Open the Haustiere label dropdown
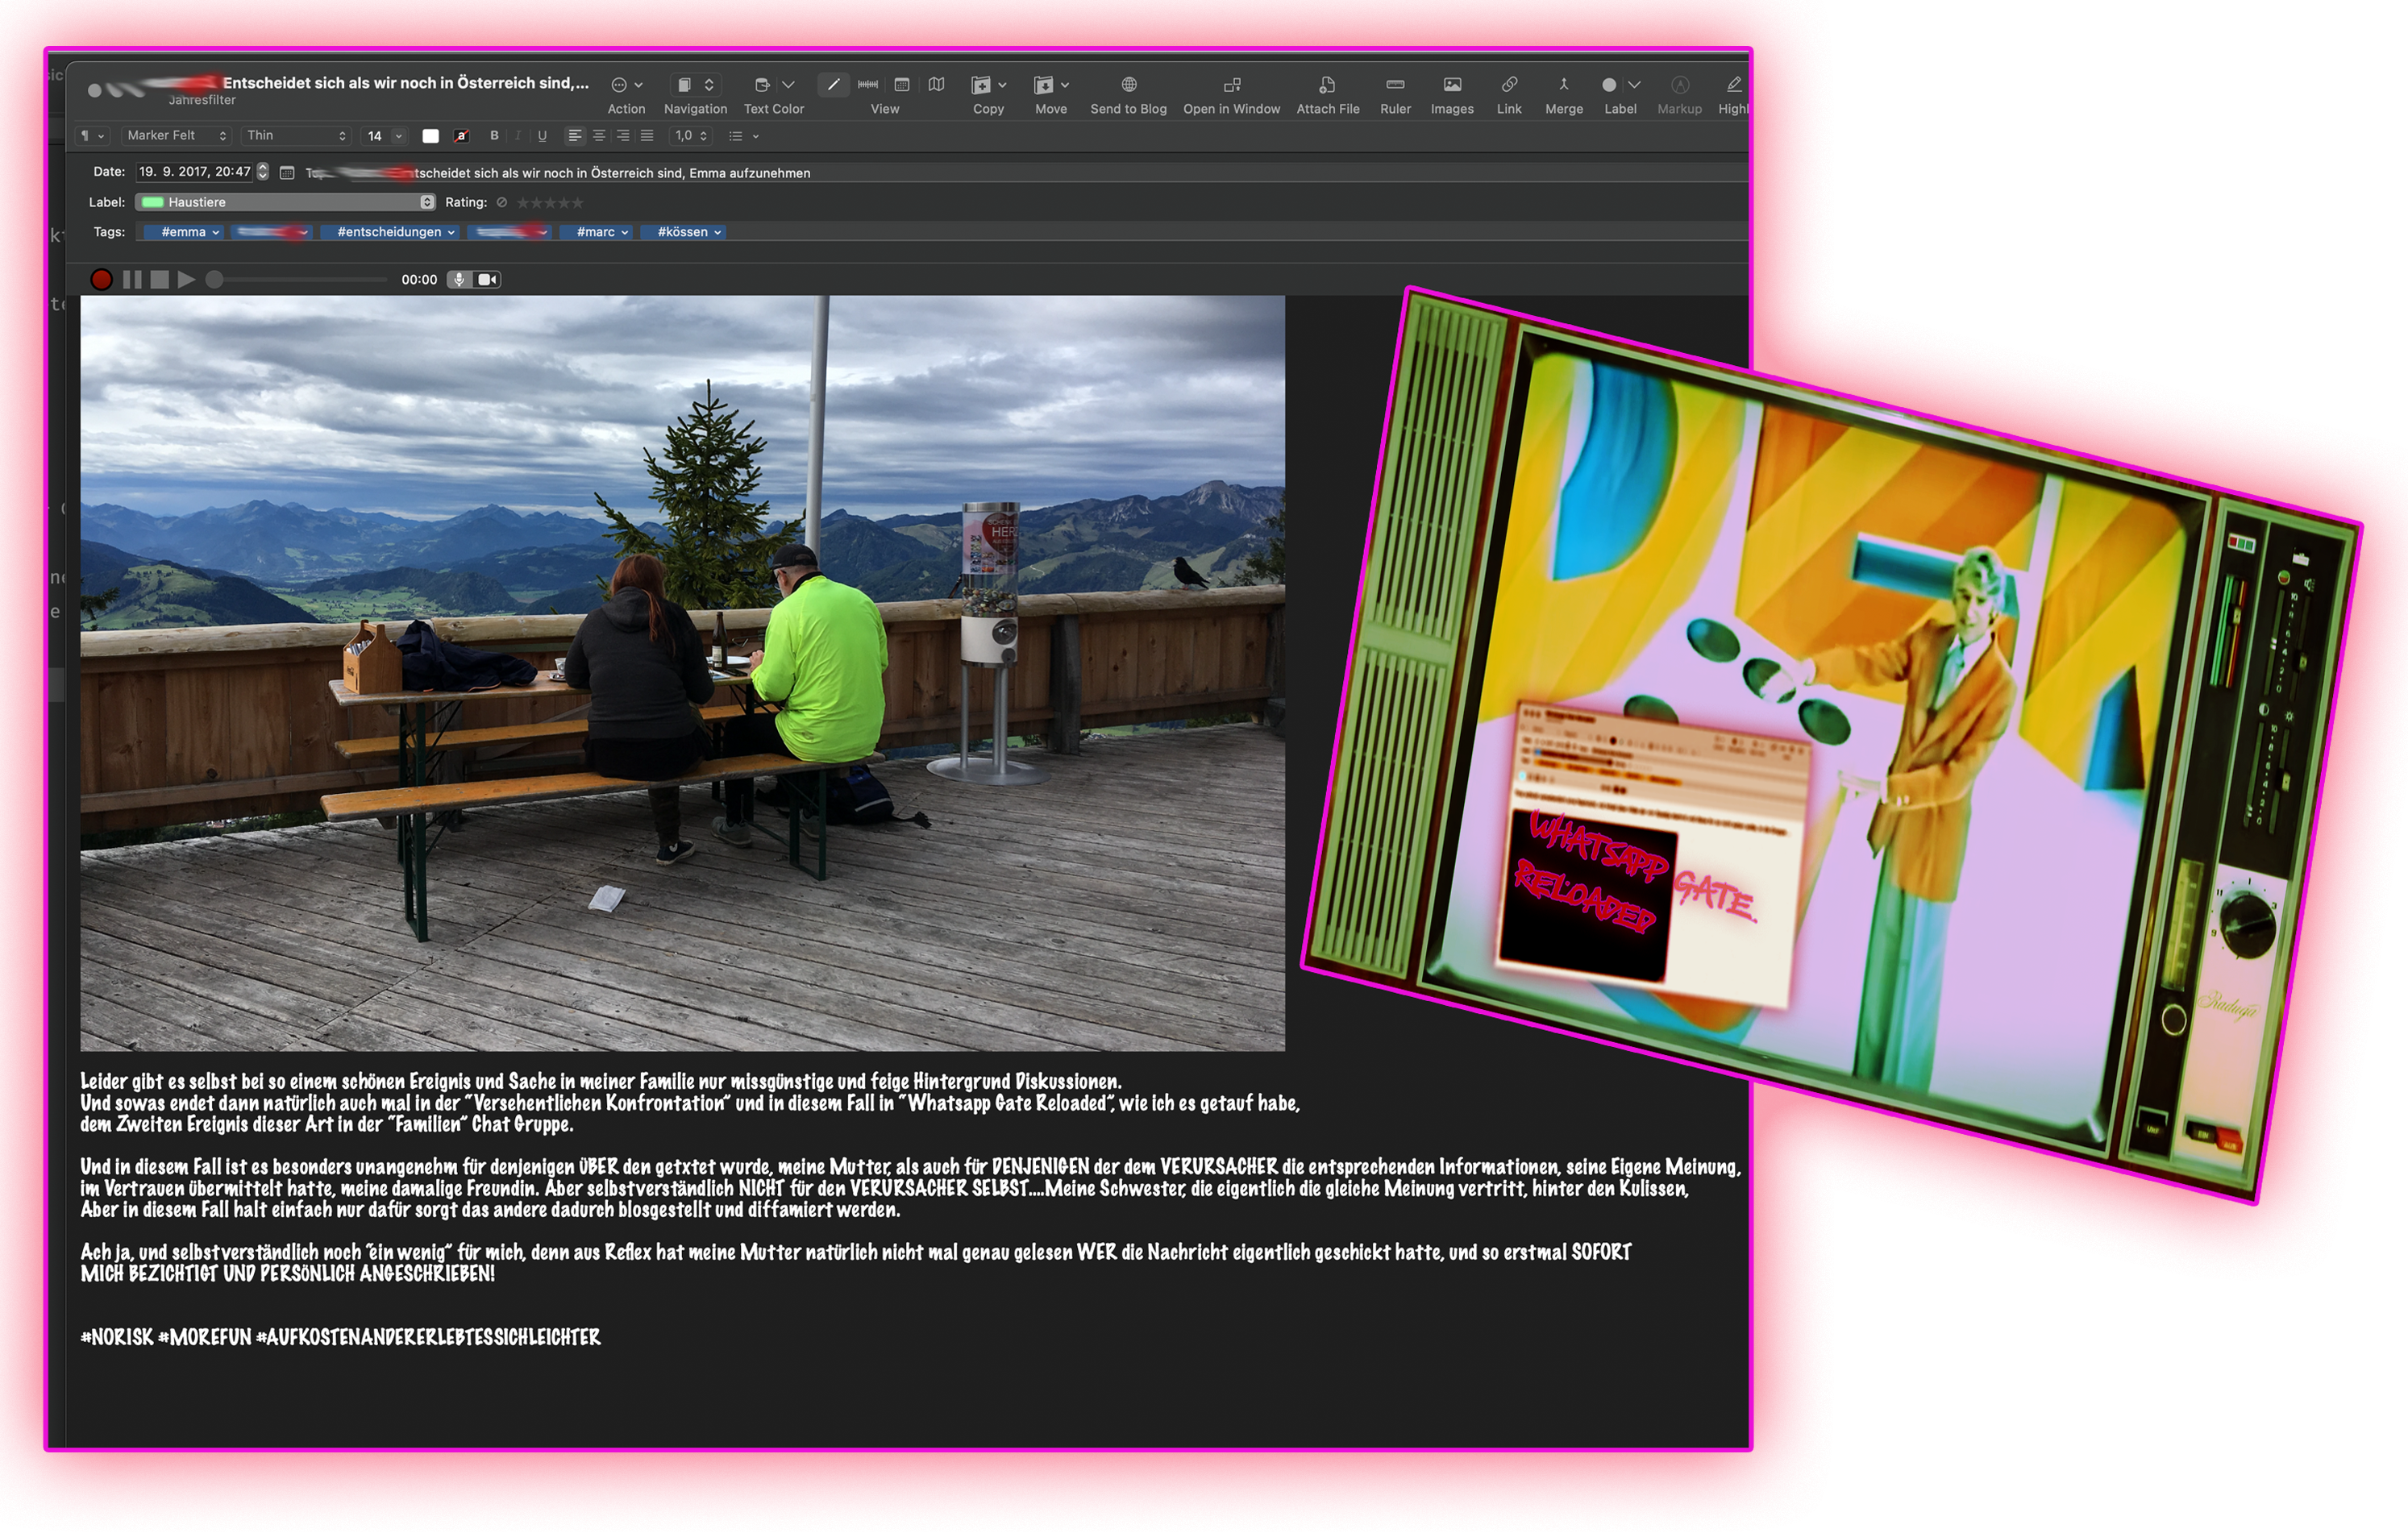The height and width of the screenshot is (1533, 2408). [x=285, y=202]
